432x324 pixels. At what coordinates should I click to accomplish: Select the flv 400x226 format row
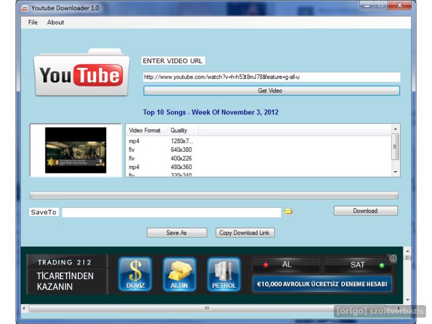(x=259, y=158)
